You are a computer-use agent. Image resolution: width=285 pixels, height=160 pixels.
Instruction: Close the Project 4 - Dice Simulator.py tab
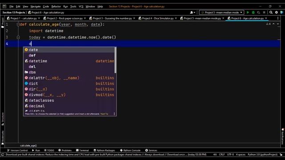pos(176,18)
